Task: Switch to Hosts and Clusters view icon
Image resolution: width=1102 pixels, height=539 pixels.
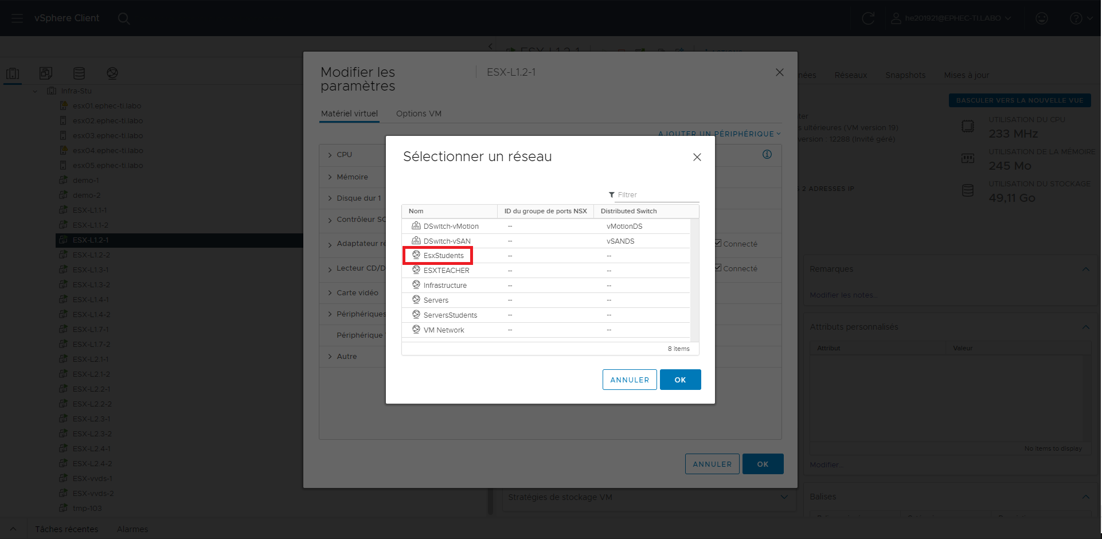Action: [x=13, y=73]
